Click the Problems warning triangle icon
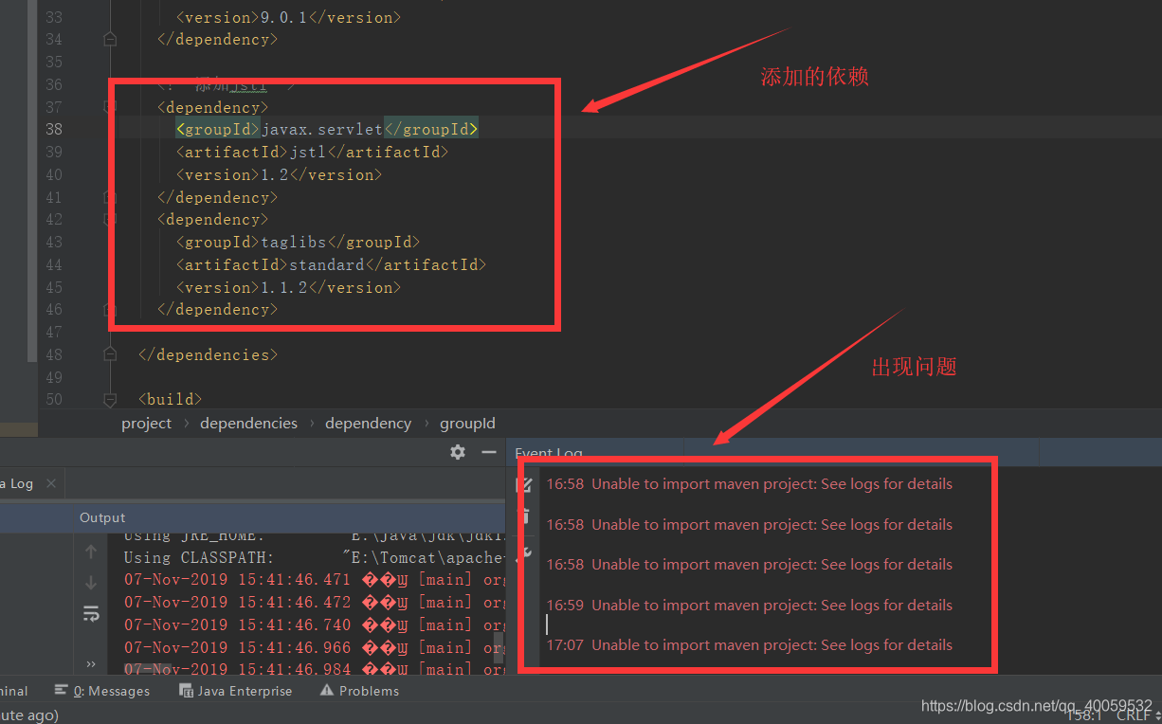1162x724 pixels. 327,691
